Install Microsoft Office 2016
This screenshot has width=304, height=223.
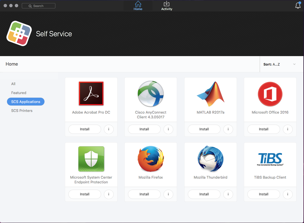[264, 129]
